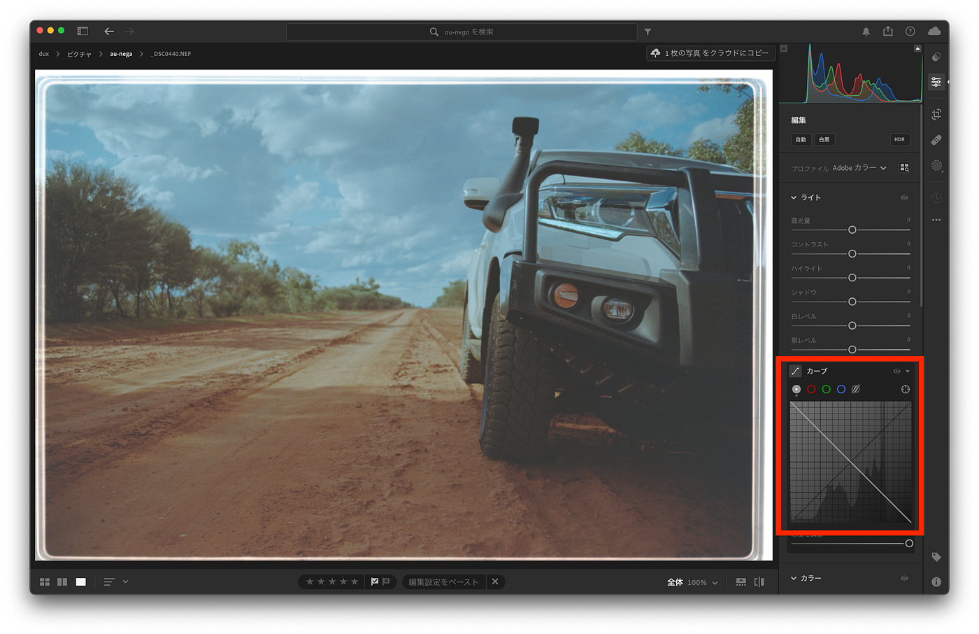
Task: Open the filter funnel icon
Action: (x=648, y=31)
